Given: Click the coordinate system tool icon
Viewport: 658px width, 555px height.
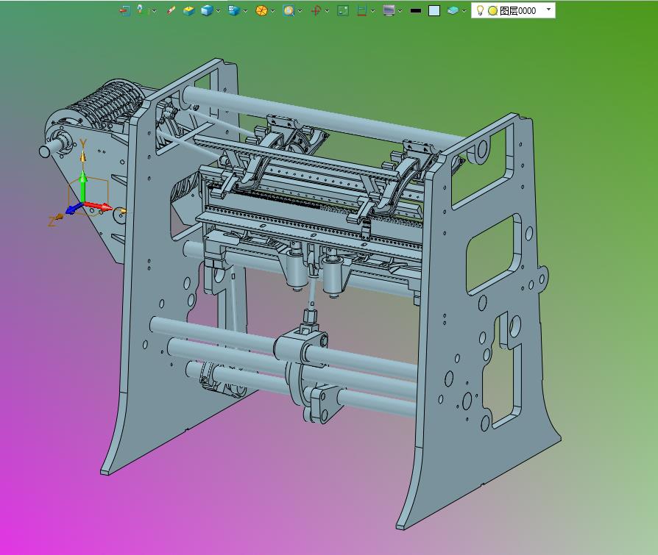Looking at the screenshot, I should (x=141, y=10).
